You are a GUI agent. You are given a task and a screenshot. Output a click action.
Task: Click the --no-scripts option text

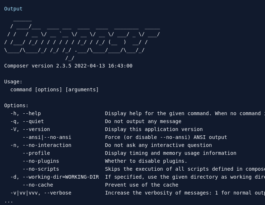tap(41, 169)
